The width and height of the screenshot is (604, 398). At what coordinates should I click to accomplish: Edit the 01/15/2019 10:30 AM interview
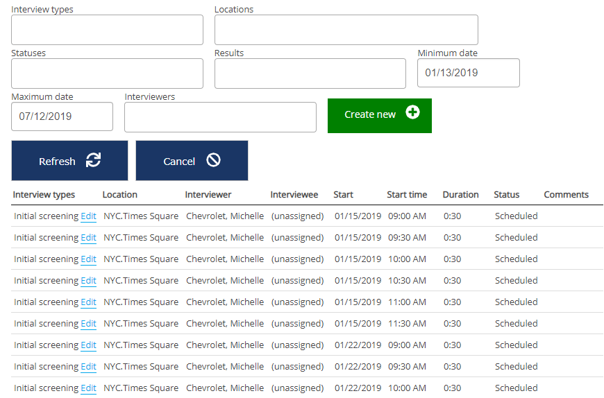coord(88,281)
